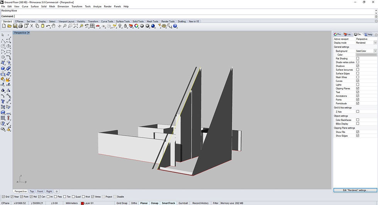Add a viewport tab with plus icon
The width and height of the screenshot is (378, 205).
point(57,191)
